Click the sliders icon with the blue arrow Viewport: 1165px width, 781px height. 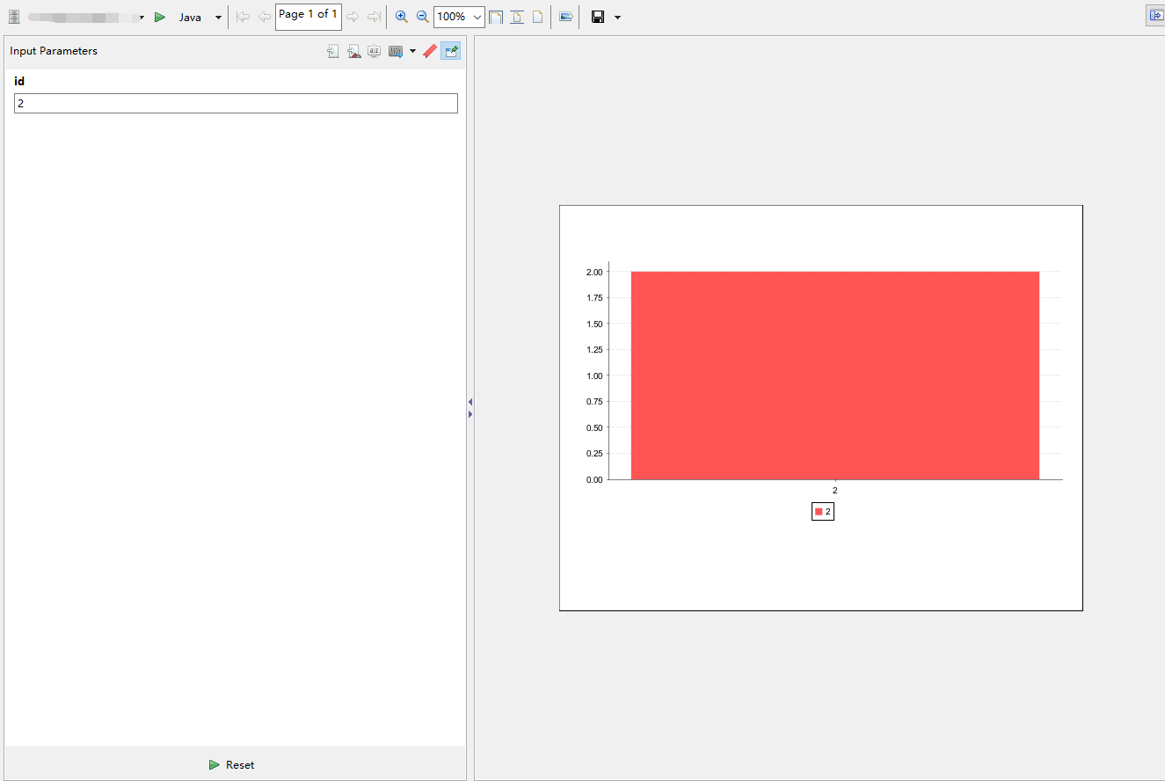396,52
